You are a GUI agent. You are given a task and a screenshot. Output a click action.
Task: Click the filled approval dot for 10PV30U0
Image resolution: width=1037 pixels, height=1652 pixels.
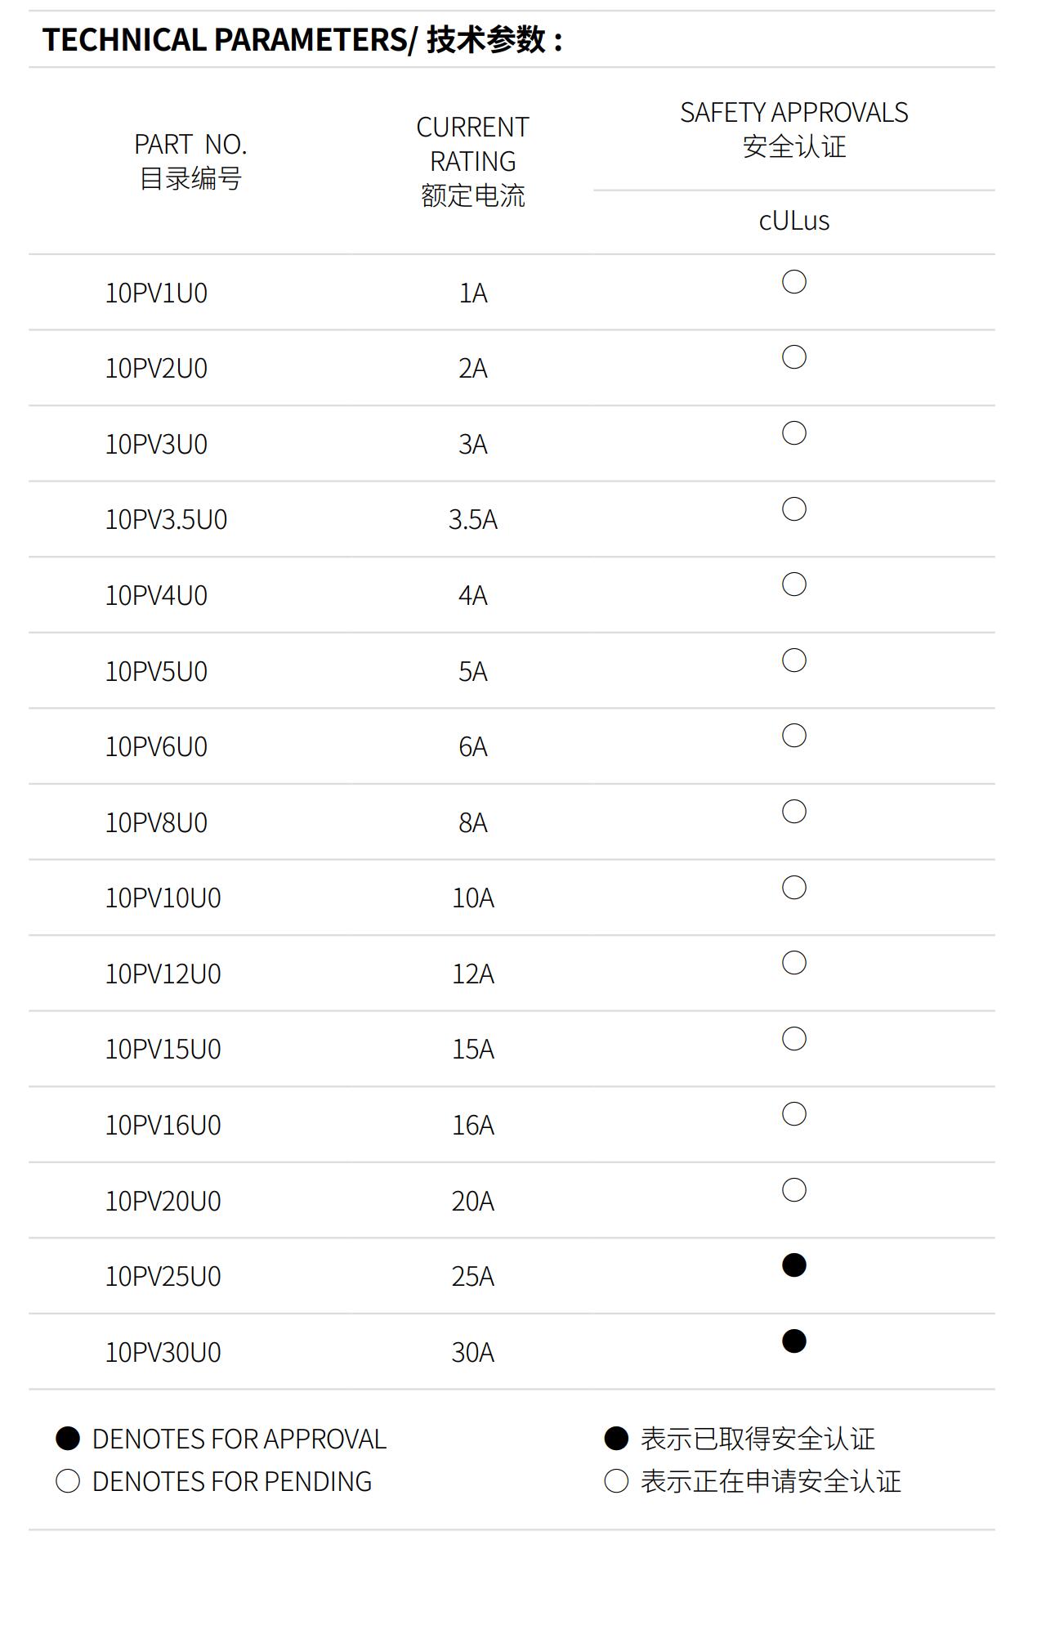point(793,1341)
